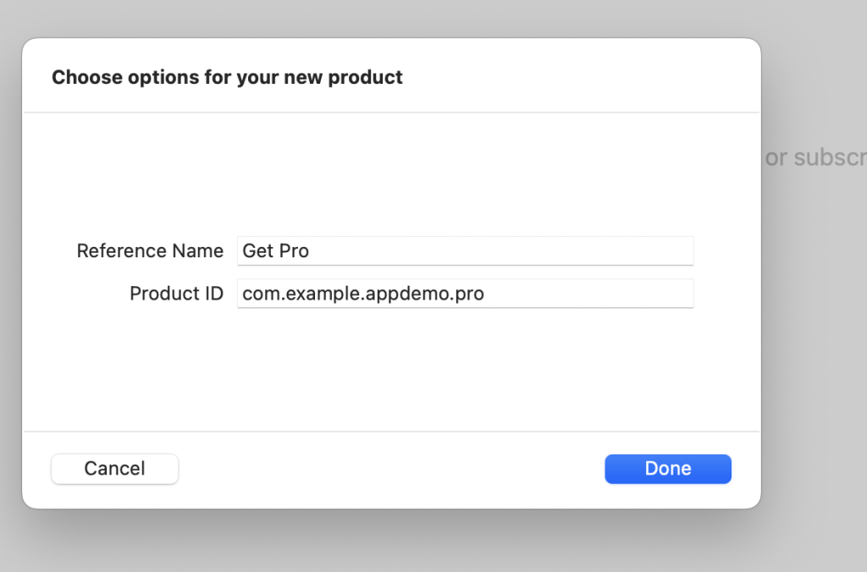Click the Done button
This screenshot has width=867, height=572.
point(667,469)
